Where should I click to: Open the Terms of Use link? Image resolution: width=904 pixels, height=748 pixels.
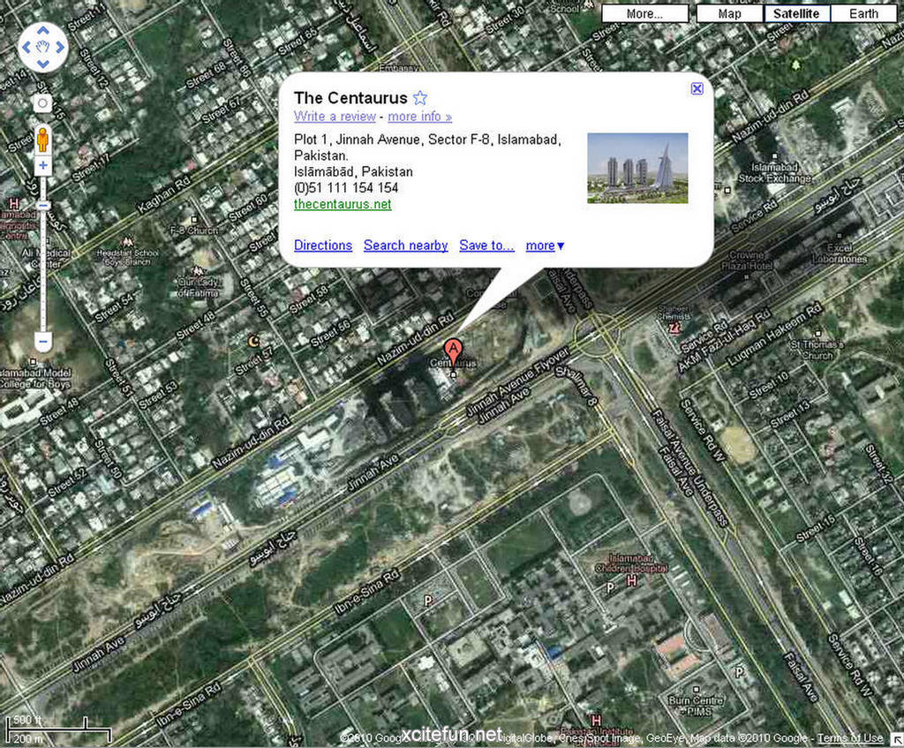[850, 737]
